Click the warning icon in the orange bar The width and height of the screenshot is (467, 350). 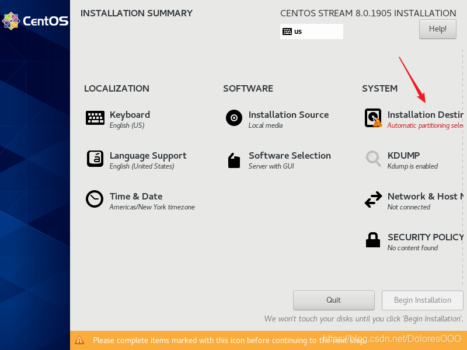point(79,340)
